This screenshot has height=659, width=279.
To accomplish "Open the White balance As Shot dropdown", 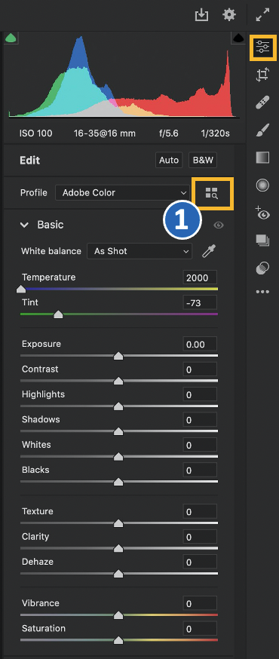I will click(139, 251).
